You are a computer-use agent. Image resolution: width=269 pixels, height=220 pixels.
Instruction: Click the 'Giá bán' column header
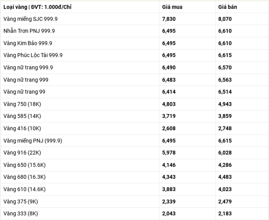228,7
